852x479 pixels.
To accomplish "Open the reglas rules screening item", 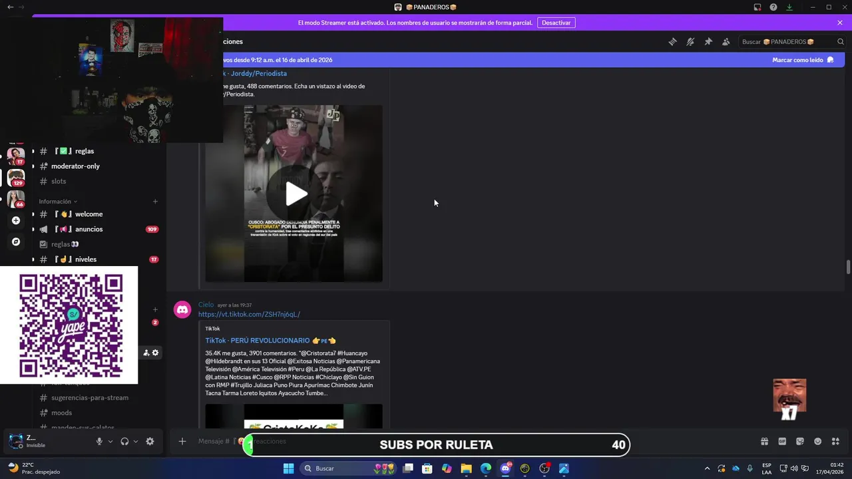I will pos(96,244).
